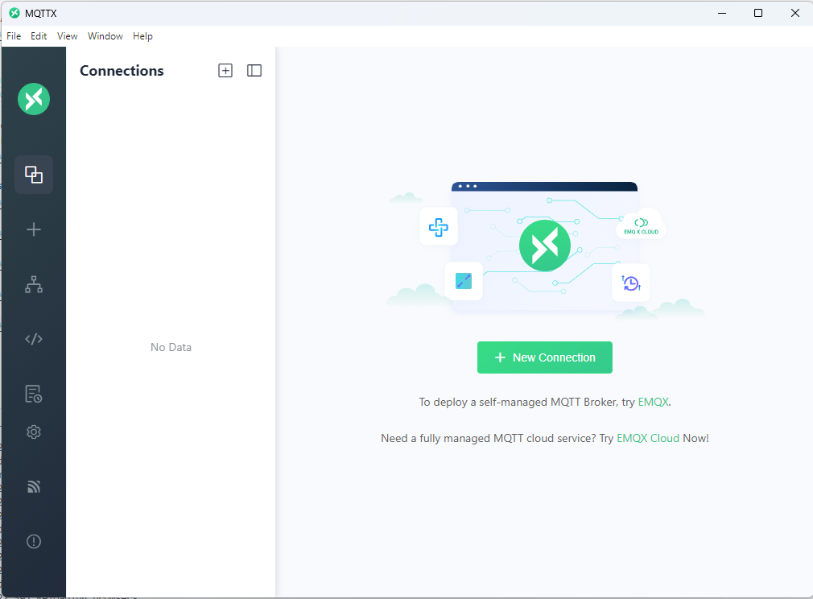Follow the EMQX Cloud link
This screenshot has height=599, width=813.
tap(648, 439)
